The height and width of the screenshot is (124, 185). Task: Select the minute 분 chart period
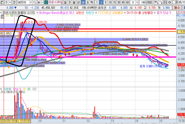point(83,2)
